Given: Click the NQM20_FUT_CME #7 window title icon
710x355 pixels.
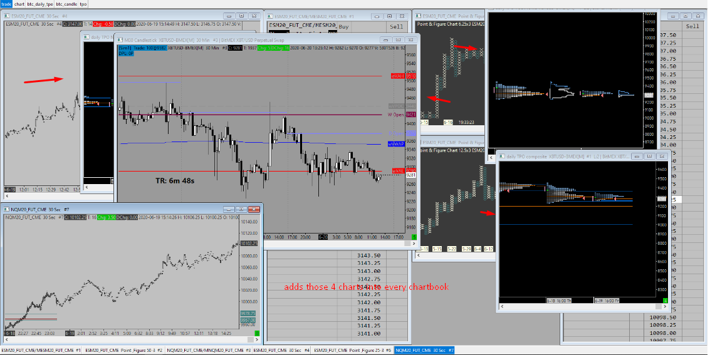Looking at the screenshot, I should pyautogui.click(x=8, y=210).
